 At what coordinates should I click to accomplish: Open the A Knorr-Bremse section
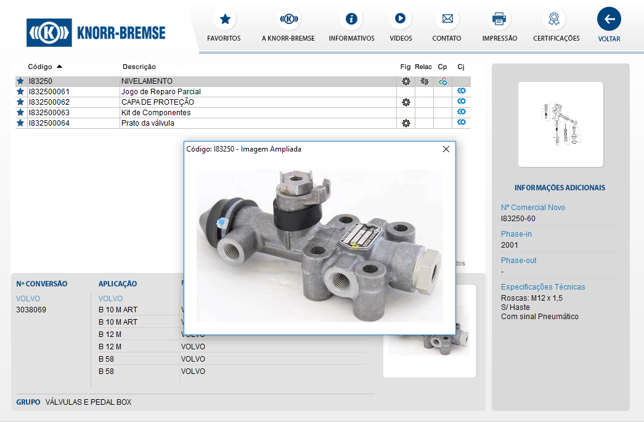click(288, 19)
